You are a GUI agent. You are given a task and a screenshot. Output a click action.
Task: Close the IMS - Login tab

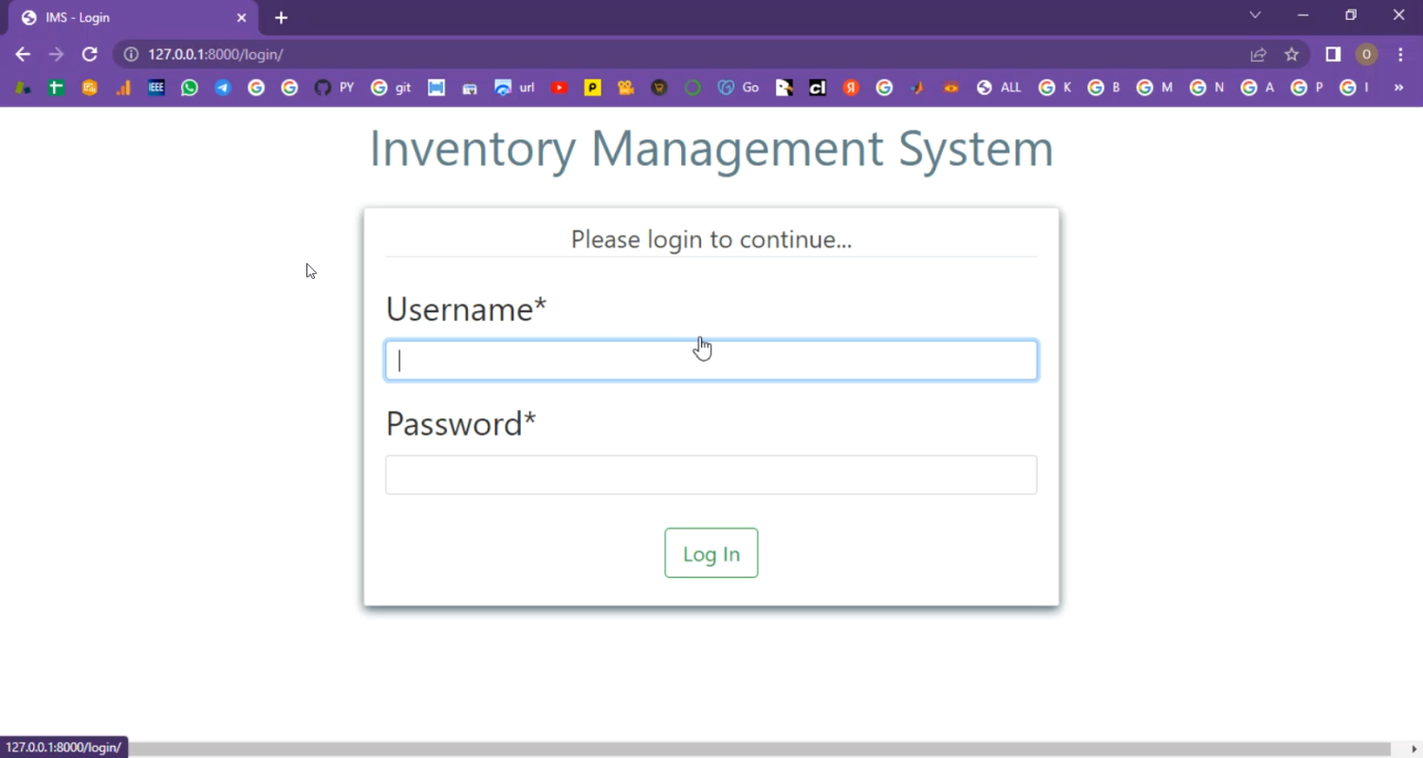pyautogui.click(x=241, y=18)
